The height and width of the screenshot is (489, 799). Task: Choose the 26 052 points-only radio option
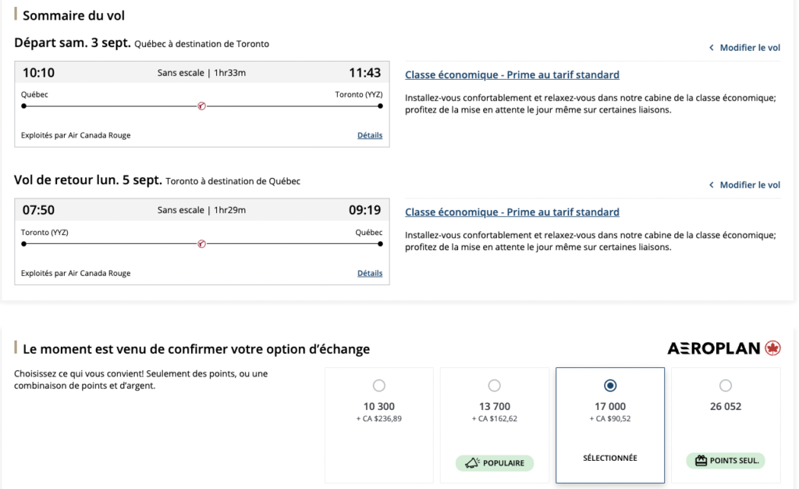pos(726,385)
